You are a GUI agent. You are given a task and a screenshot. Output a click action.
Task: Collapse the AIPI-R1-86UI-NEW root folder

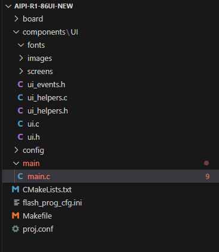click(8, 6)
